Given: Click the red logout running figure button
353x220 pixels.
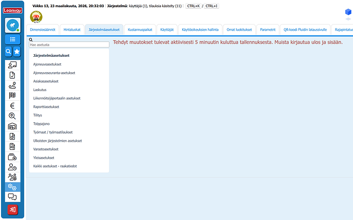Looking at the screenshot, I should click(13, 210).
